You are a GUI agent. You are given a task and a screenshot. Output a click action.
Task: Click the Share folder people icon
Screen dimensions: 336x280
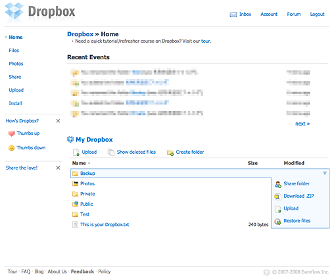click(x=278, y=185)
